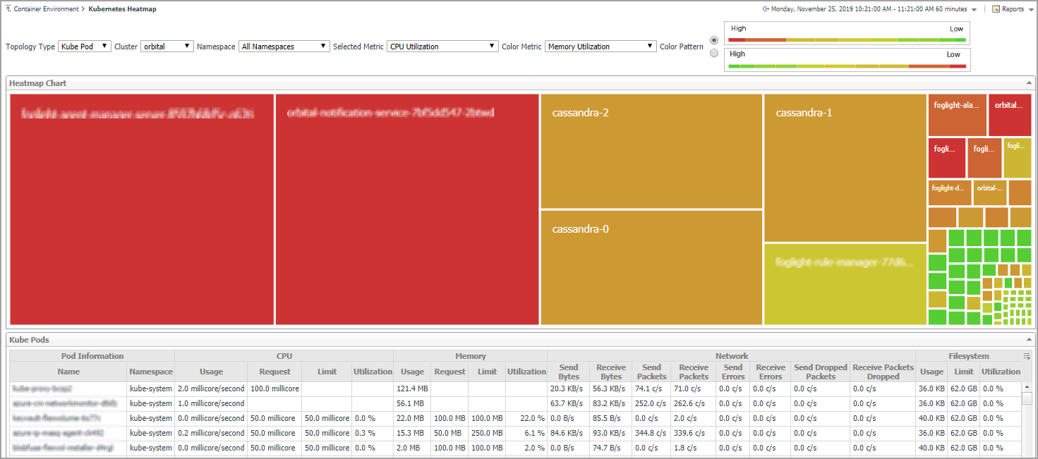Click the first High-to-Low red-first color bar
This screenshot has width=1038, height=459.
point(847,39)
